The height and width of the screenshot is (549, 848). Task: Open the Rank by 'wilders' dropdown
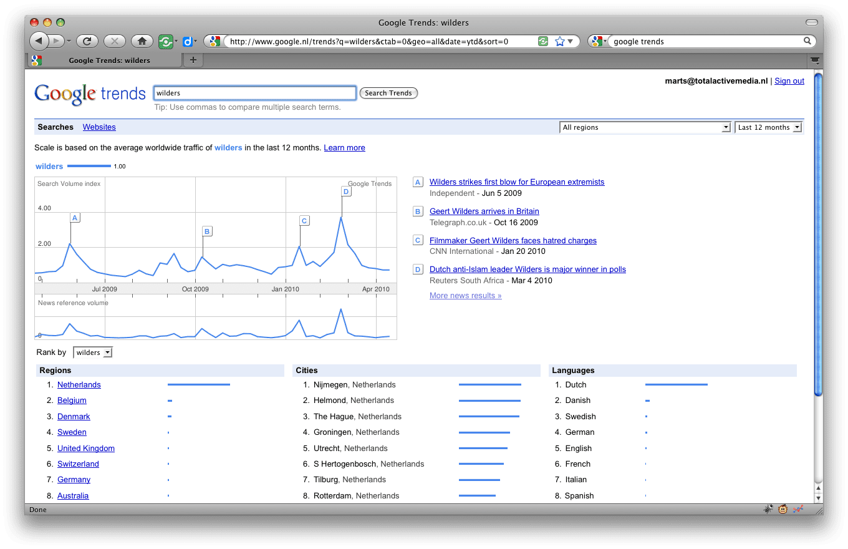[93, 352]
